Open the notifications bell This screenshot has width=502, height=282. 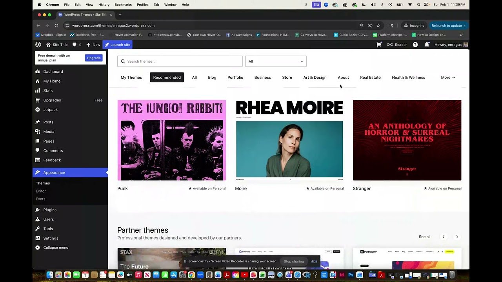point(427,45)
